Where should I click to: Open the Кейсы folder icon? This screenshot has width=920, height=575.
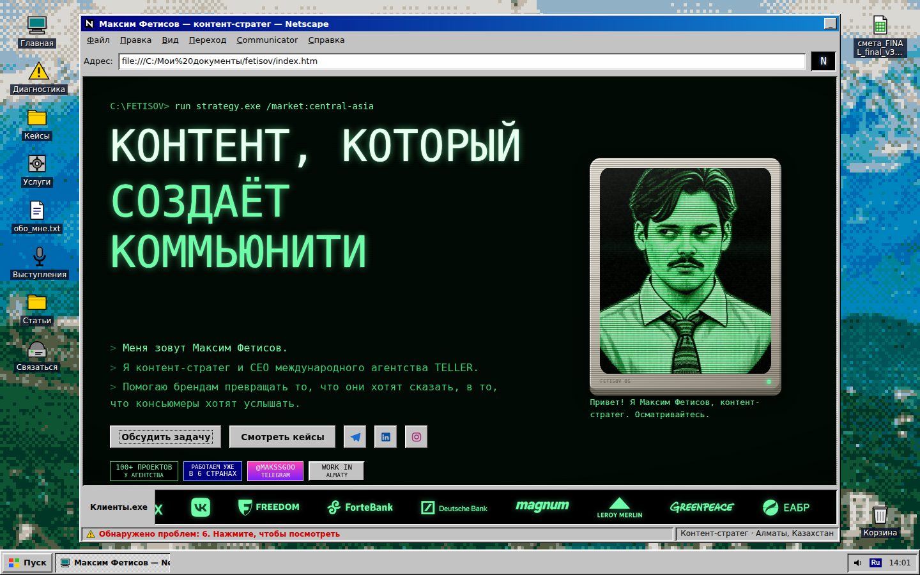point(37,125)
